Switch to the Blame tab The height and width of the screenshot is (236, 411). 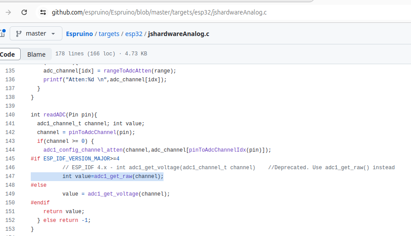pos(36,54)
